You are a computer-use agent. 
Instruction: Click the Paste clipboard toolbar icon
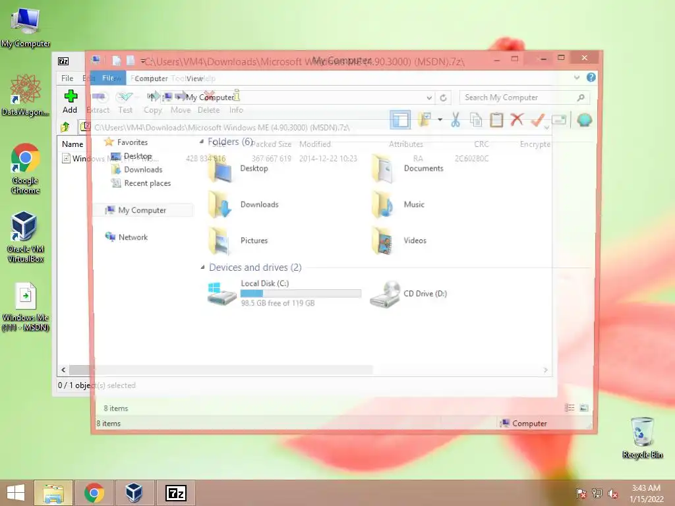click(x=496, y=120)
